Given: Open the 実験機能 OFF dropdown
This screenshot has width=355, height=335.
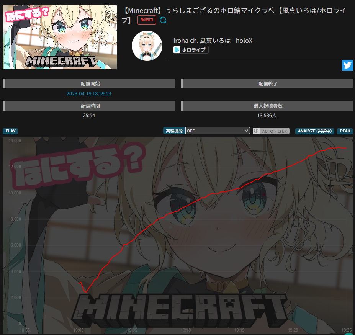Looking at the screenshot, I should click(218, 131).
